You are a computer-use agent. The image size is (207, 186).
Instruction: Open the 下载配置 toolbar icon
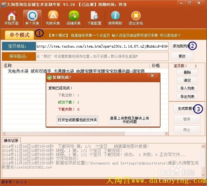click(x=94, y=18)
